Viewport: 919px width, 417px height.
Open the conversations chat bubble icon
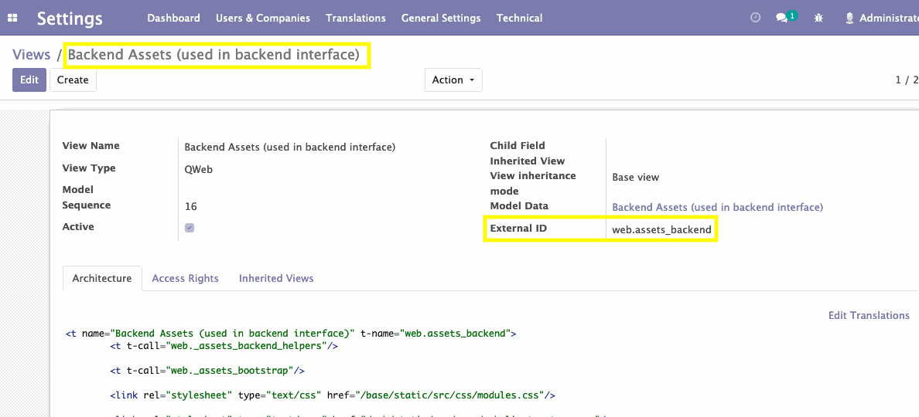click(783, 18)
